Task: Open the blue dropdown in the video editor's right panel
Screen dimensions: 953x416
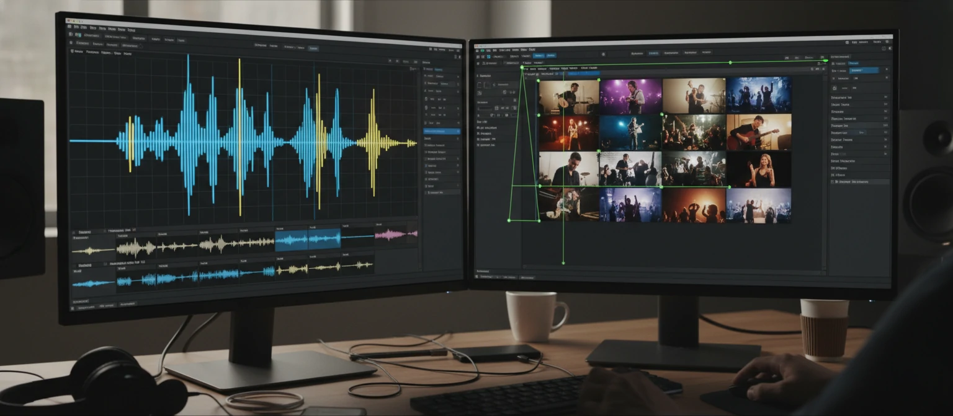Action: click(x=864, y=71)
